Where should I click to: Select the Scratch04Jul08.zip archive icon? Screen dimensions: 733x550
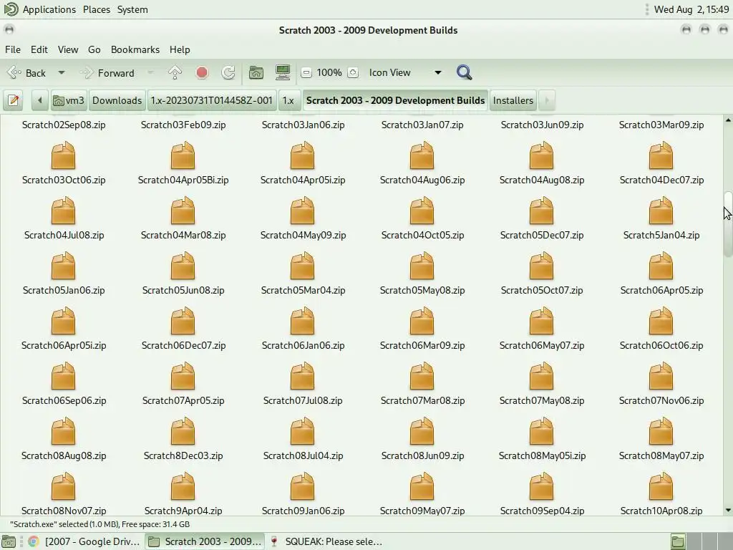(63, 211)
